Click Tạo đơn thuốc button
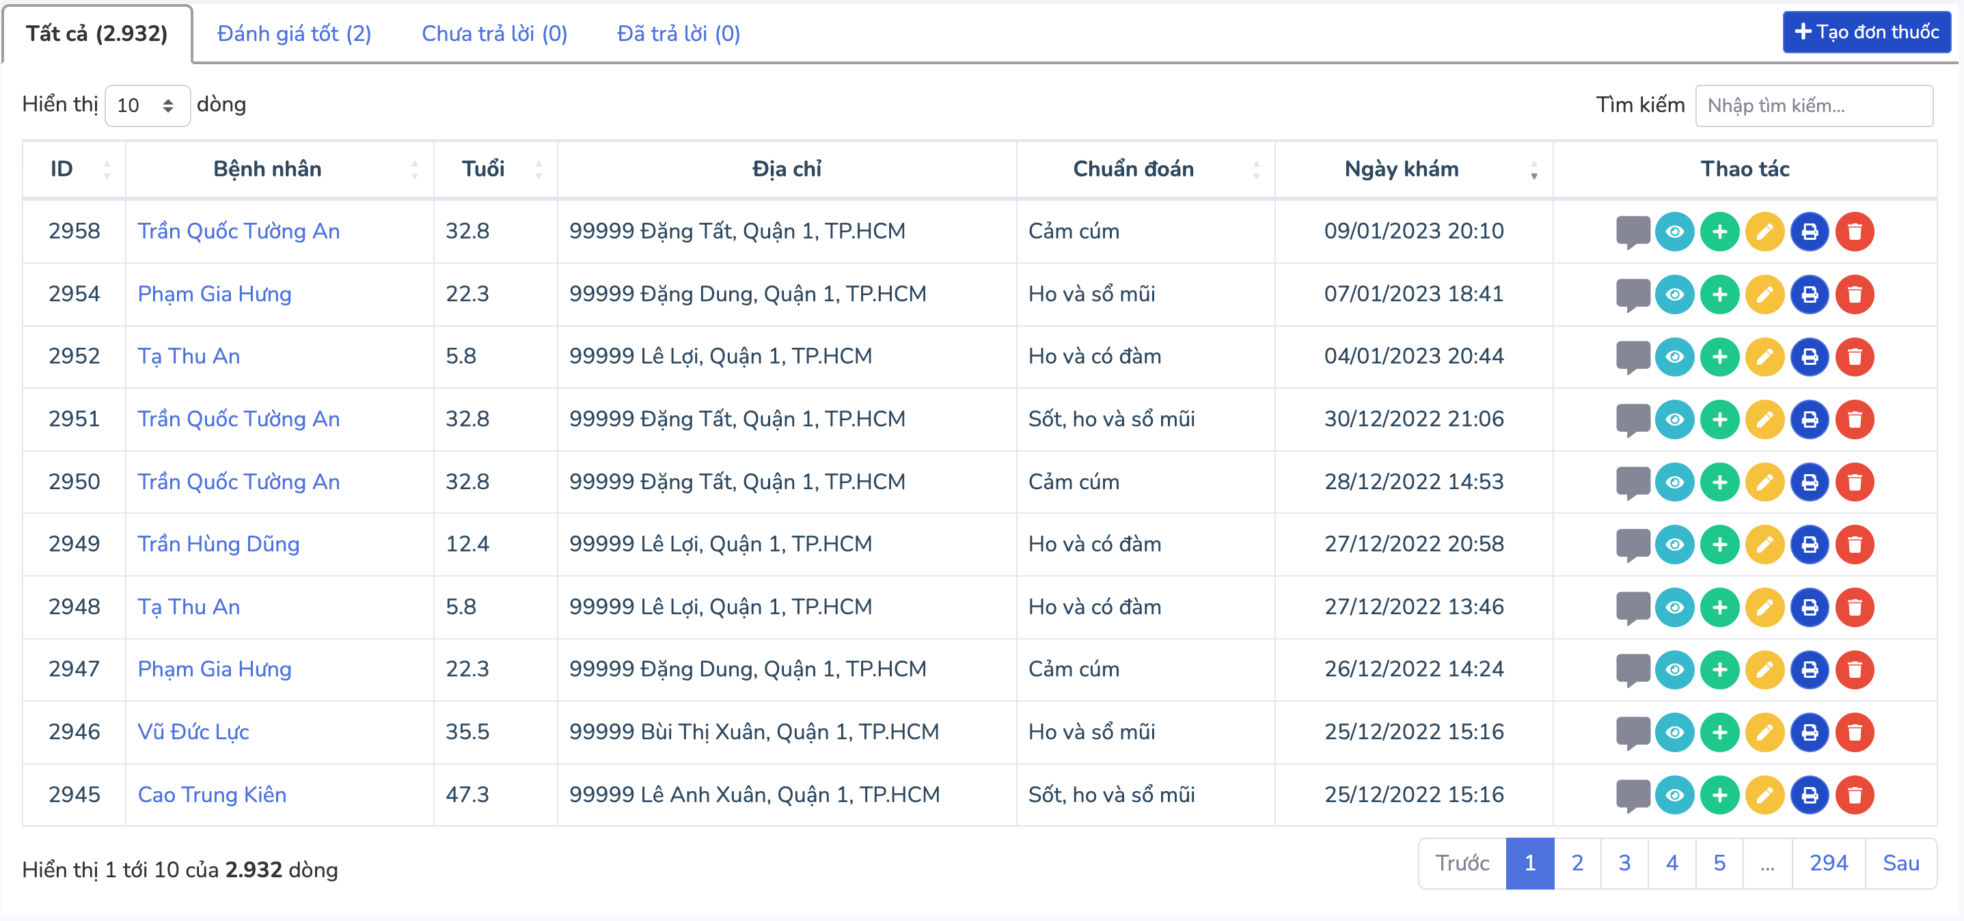Viewport: 1964px width, 921px height. tap(1866, 32)
